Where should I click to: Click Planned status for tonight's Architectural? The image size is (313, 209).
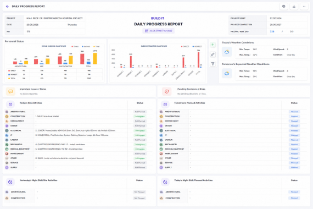tap(294, 192)
